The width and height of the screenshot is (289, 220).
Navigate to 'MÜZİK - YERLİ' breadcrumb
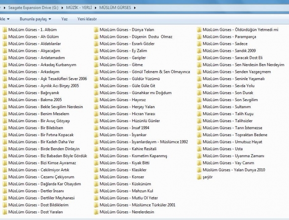79,8
